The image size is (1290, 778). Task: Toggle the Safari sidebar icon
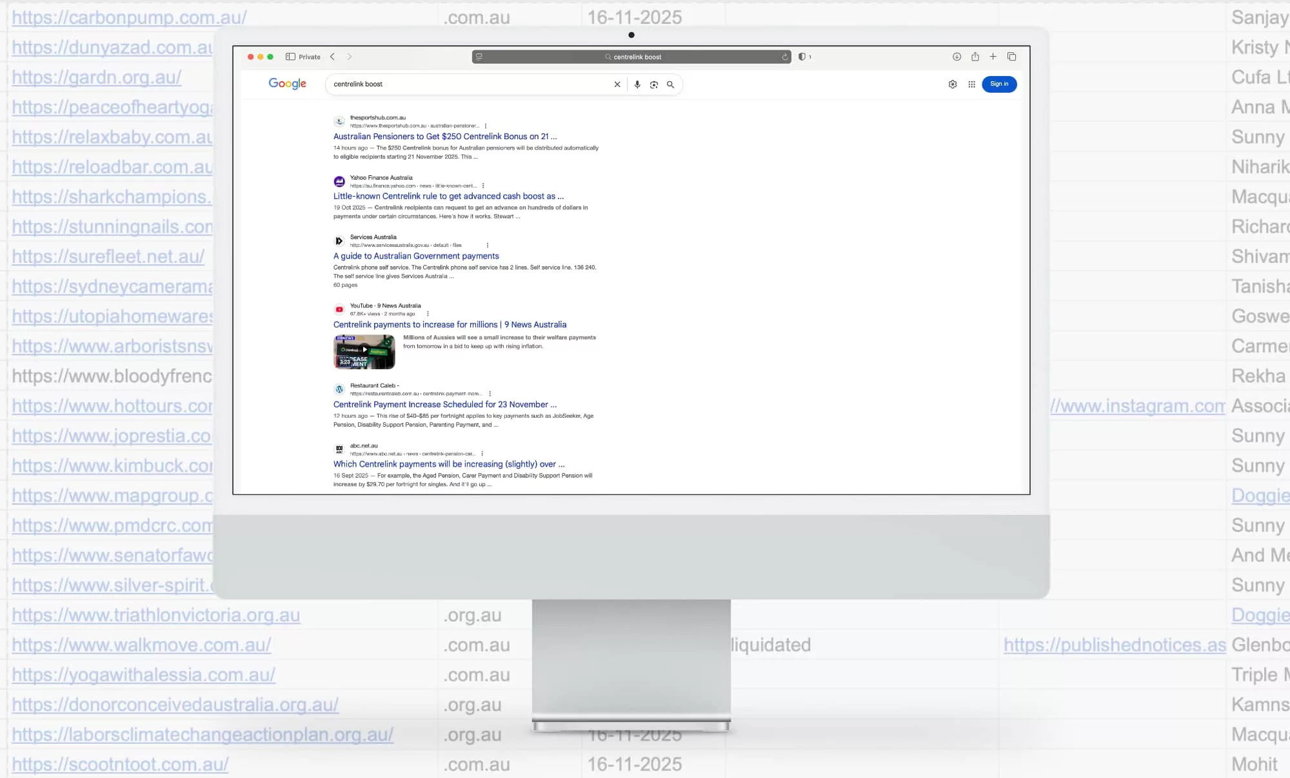[290, 57]
